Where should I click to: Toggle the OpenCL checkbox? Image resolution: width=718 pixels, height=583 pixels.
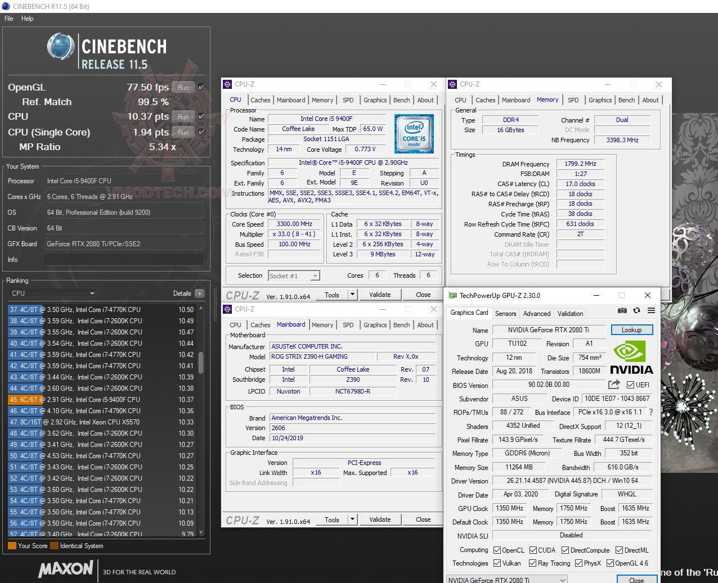pyautogui.click(x=497, y=550)
